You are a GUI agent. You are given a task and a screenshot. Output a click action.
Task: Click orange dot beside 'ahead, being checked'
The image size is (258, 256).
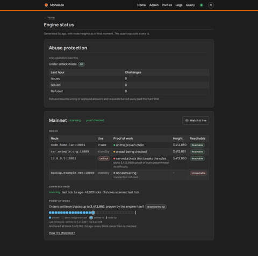(114, 152)
